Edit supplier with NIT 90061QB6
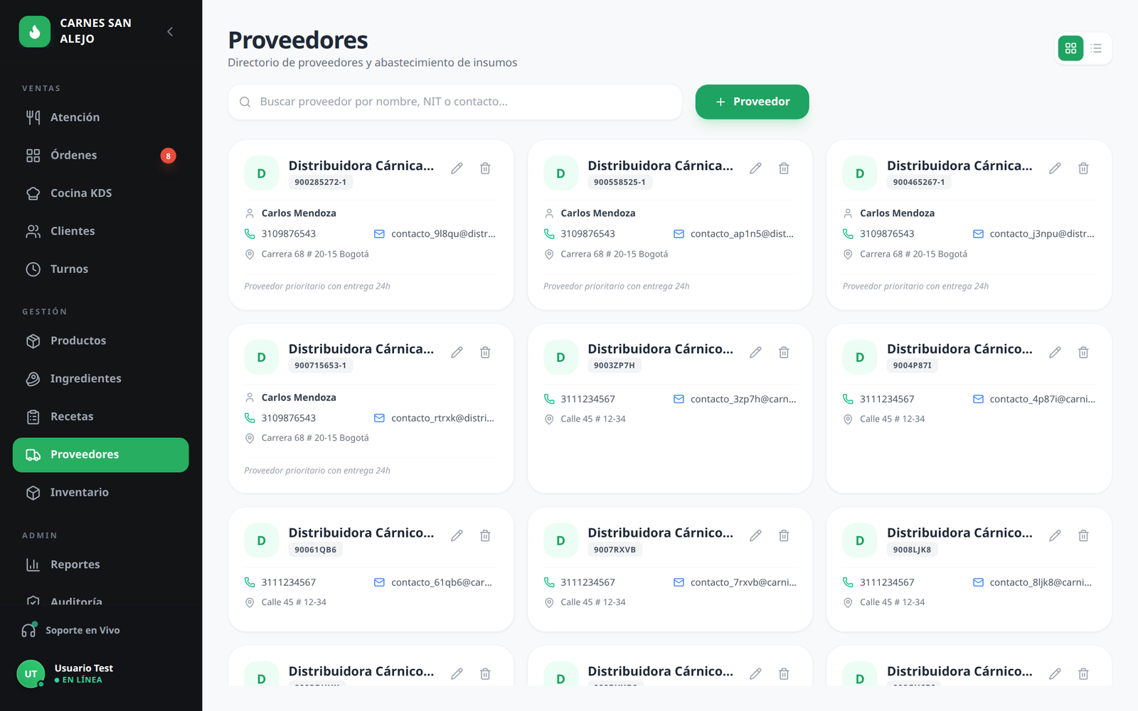Image resolution: width=1138 pixels, height=711 pixels. (457, 535)
